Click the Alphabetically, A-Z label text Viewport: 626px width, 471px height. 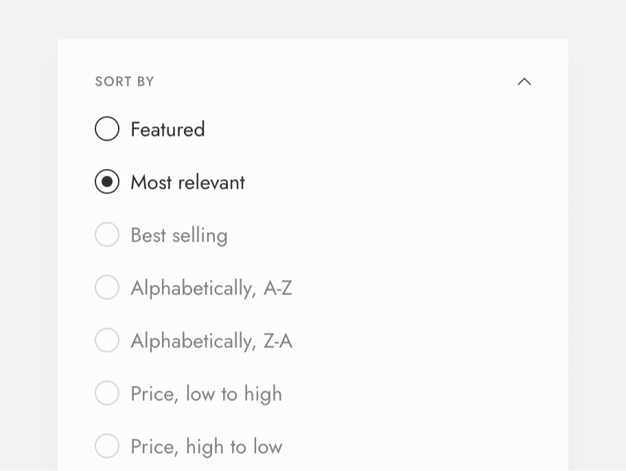point(211,288)
